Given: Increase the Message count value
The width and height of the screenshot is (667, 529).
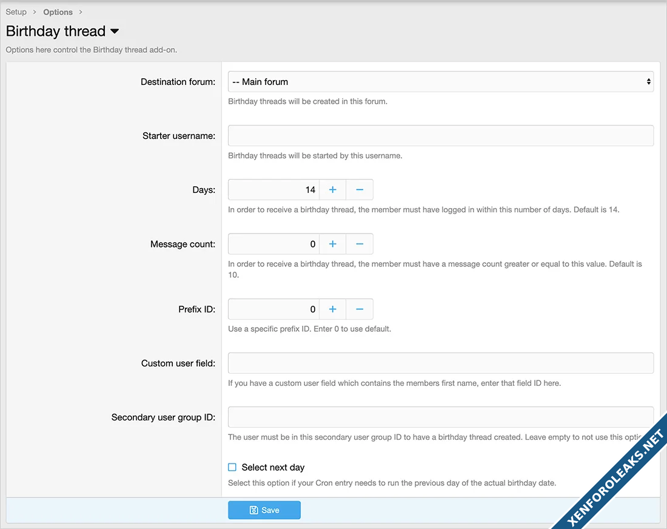Looking at the screenshot, I should click(332, 244).
